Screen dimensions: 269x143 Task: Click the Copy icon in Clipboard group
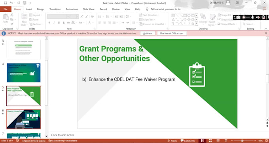[12, 19]
